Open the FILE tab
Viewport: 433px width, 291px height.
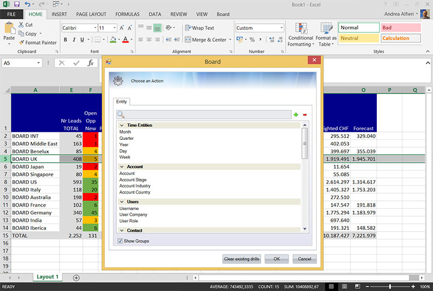(11, 14)
